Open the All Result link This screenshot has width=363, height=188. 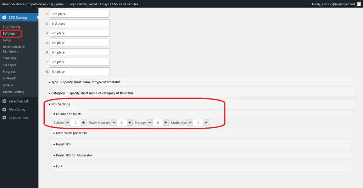[9, 78]
